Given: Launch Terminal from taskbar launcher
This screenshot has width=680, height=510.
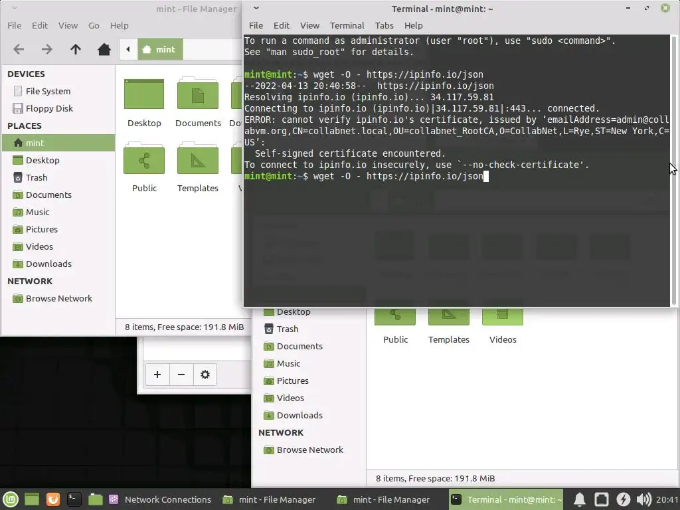Looking at the screenshot, I should click(74, 499).
